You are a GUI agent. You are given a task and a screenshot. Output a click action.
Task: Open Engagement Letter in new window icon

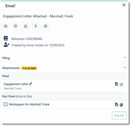pos(121,84)
